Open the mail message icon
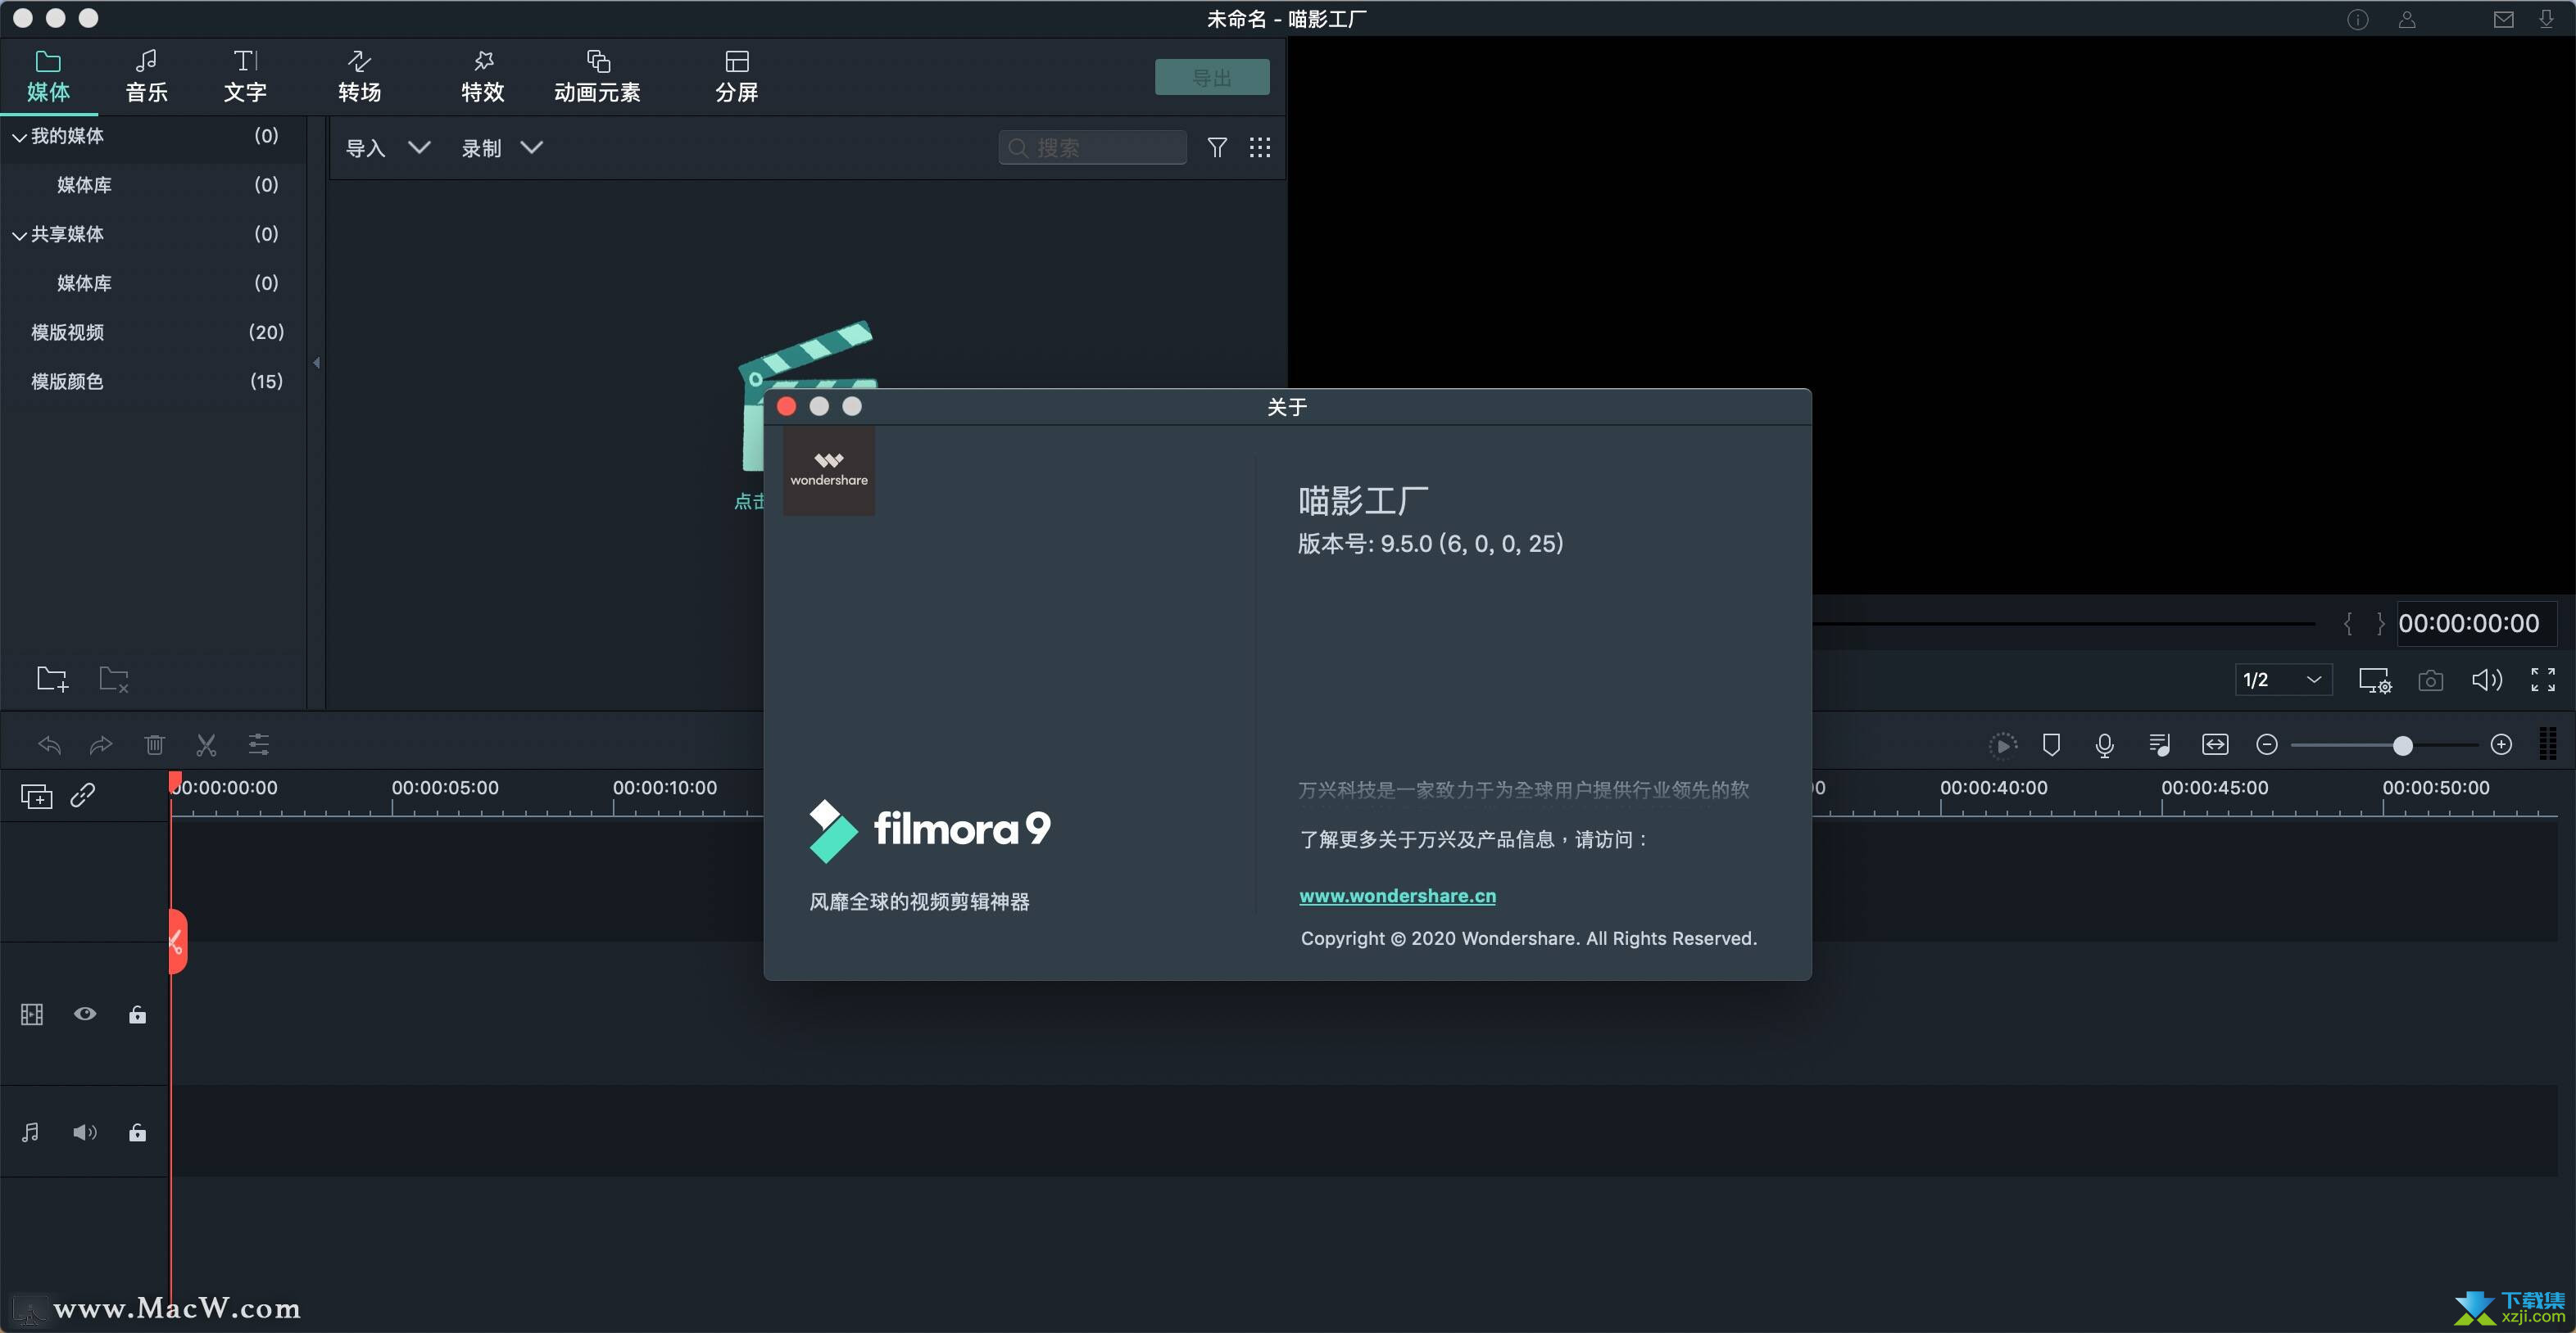2576x1333 pixels. pyautogui.click(x=2503, y=20)
